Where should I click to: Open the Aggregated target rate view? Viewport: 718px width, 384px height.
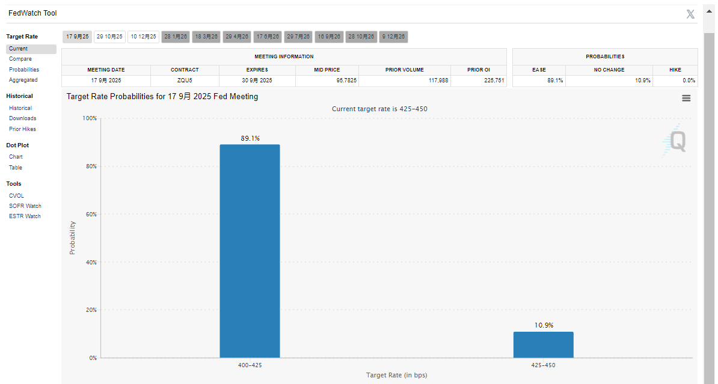[x=23, y=80]
